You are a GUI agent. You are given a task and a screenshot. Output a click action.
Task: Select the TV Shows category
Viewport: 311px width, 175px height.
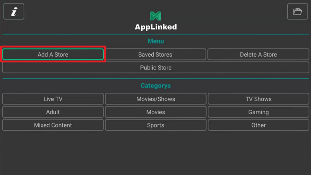(x=258, y=99)
